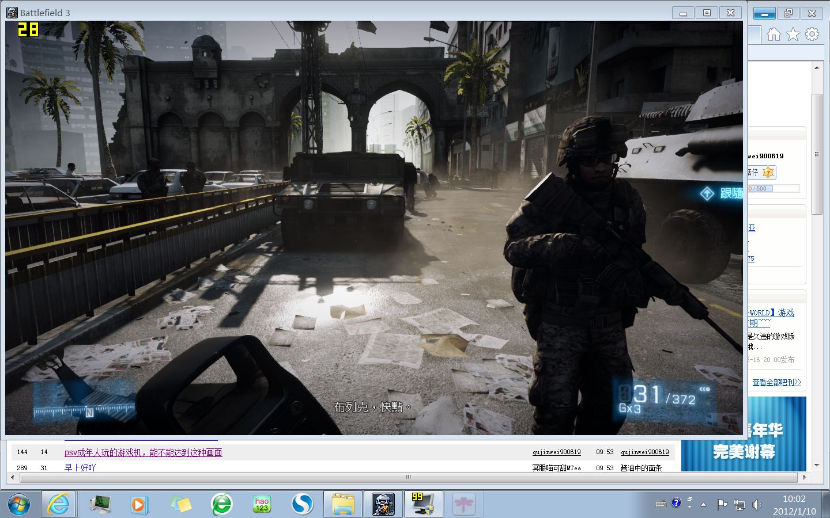Launch the green-screen monitor app on taskbar
The image size is (830, 518).
[100, 504]
